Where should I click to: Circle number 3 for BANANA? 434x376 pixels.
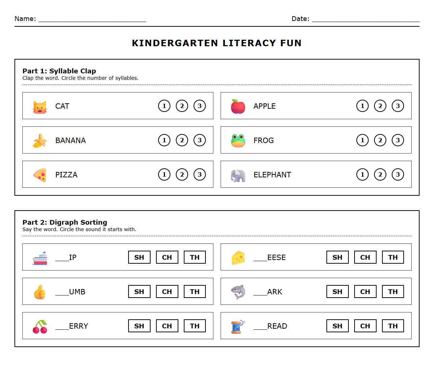click(x=200, y=140)
